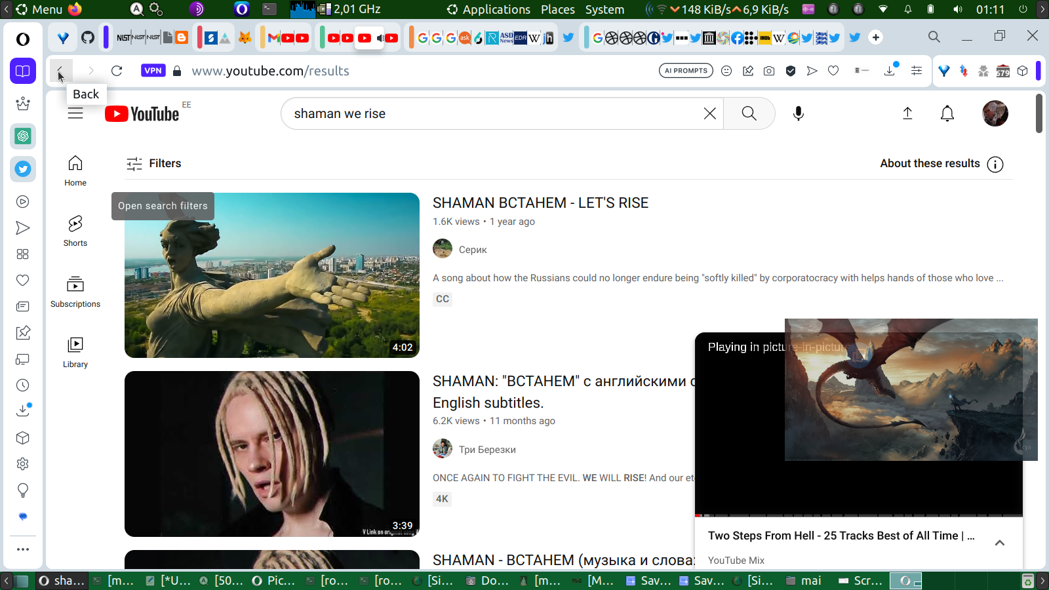Visit the Три Березки channel

pos(487,450)
